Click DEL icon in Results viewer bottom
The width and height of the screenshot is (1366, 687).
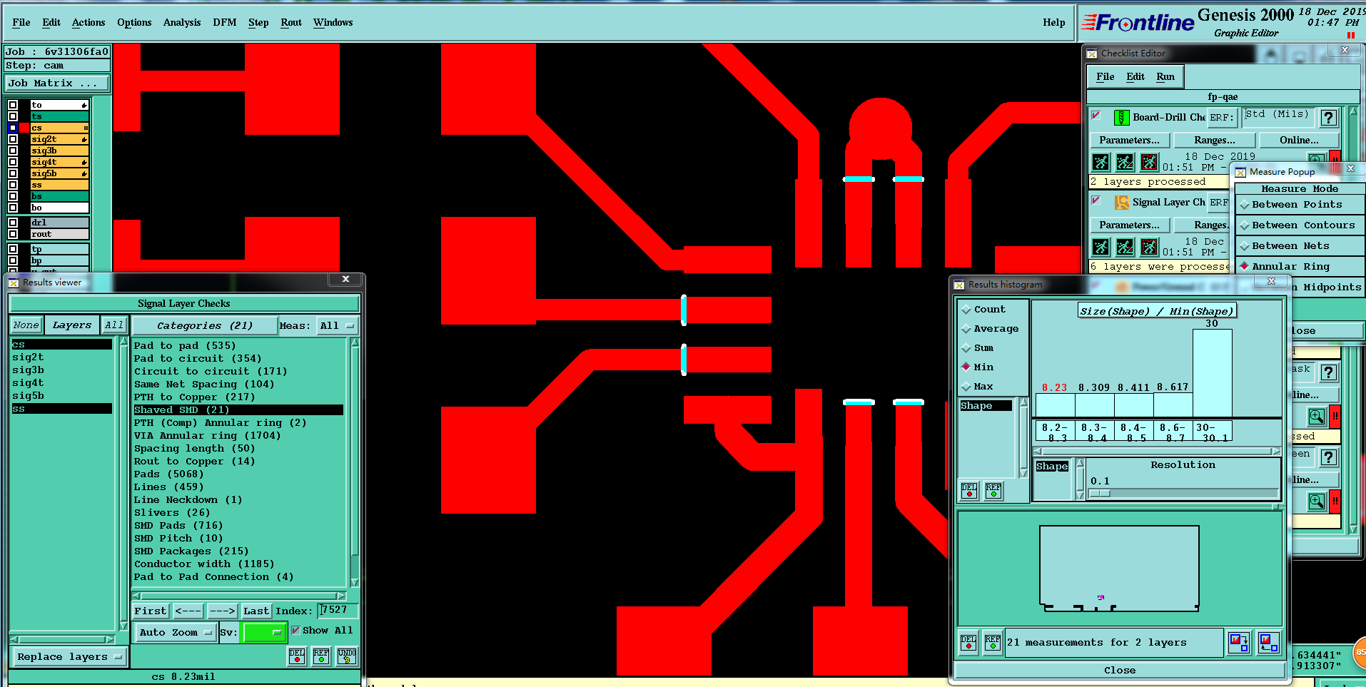(297, 656)
